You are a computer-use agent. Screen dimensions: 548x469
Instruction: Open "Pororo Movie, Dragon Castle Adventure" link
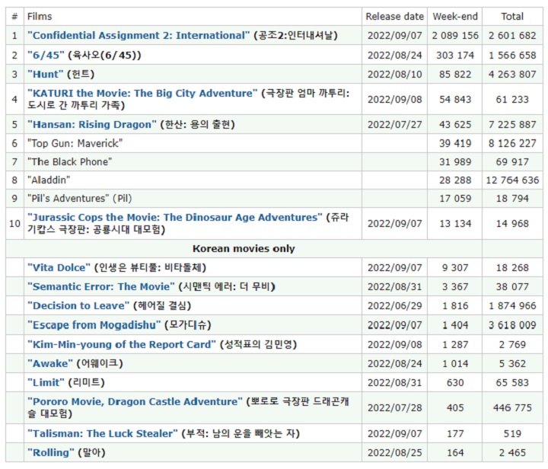[135, 401]
